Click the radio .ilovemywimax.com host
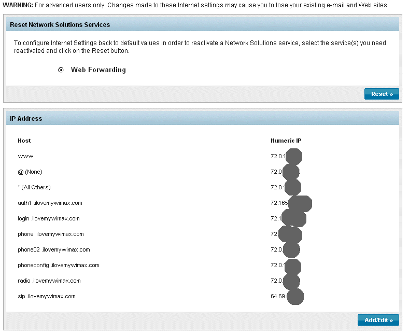This screenshot has width=409, height=334. click(49, 281)
